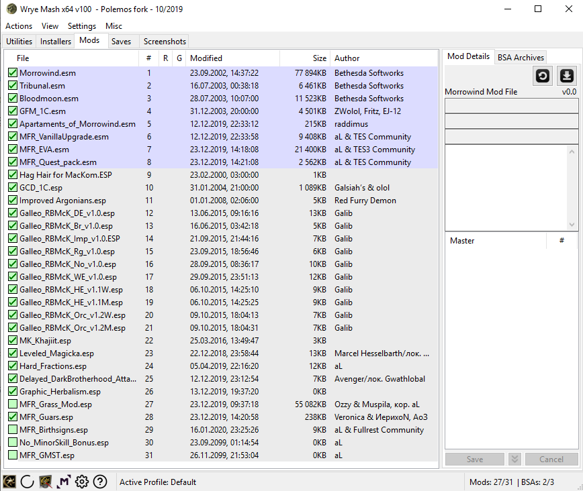Select the Hard_Fractions.esp file
This screenshot has height=491, width=583.
point(53,366)
